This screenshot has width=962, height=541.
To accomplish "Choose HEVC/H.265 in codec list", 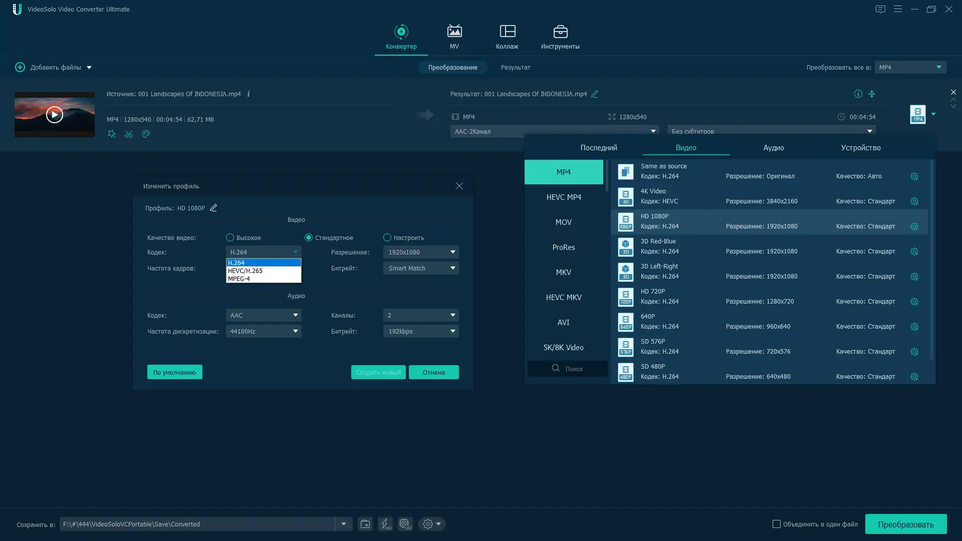I will pyautogui.click(x=246, y=270).
